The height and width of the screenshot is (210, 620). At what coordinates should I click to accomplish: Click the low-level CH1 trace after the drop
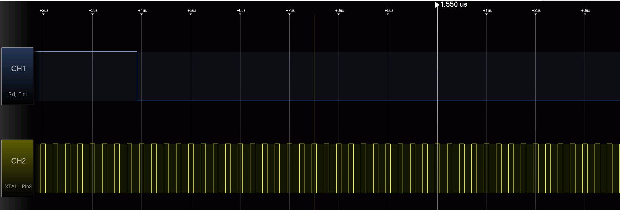358,101
